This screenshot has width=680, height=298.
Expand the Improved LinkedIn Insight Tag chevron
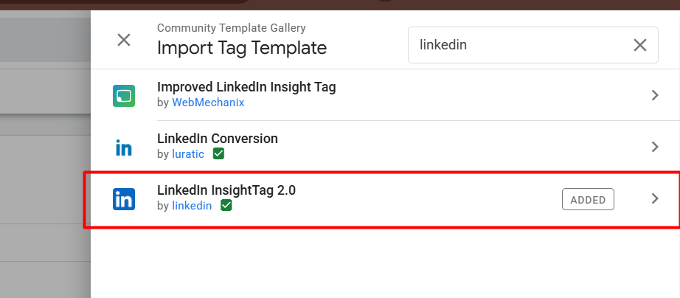(x=654, y=95)
